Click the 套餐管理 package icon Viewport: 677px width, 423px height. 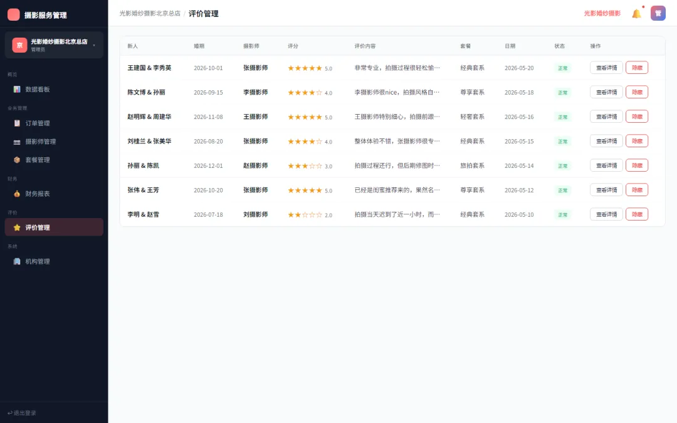pyautogui.click(x=17, y=160)
